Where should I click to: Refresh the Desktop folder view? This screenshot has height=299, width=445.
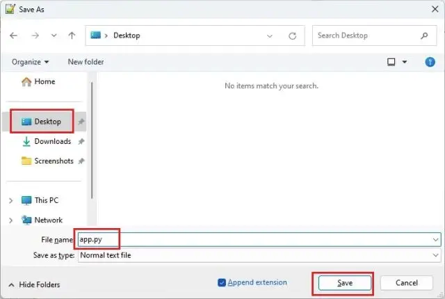pyautogui.click(x=292, y=36)
